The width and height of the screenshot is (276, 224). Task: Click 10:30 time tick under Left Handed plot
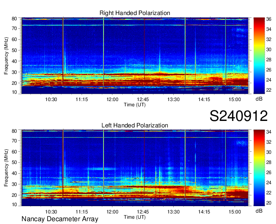pos(51,212)
